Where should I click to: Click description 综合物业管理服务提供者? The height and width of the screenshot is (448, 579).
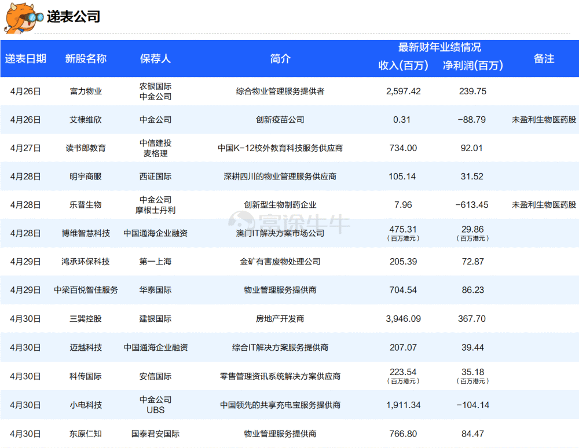pyautogui.click(x=280, y=91)
